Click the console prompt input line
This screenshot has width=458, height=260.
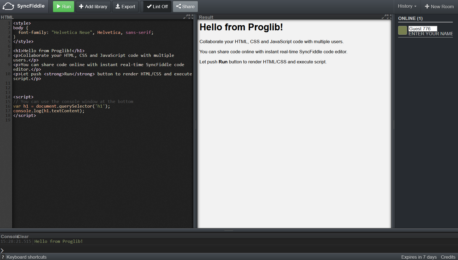pyautogui.click(x=230, y=250)
